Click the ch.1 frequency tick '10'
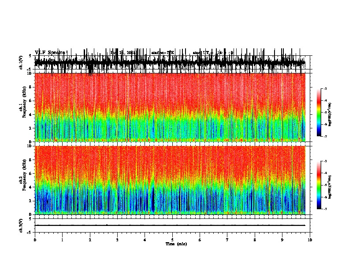Screen dimensions: 349x269 30,73
